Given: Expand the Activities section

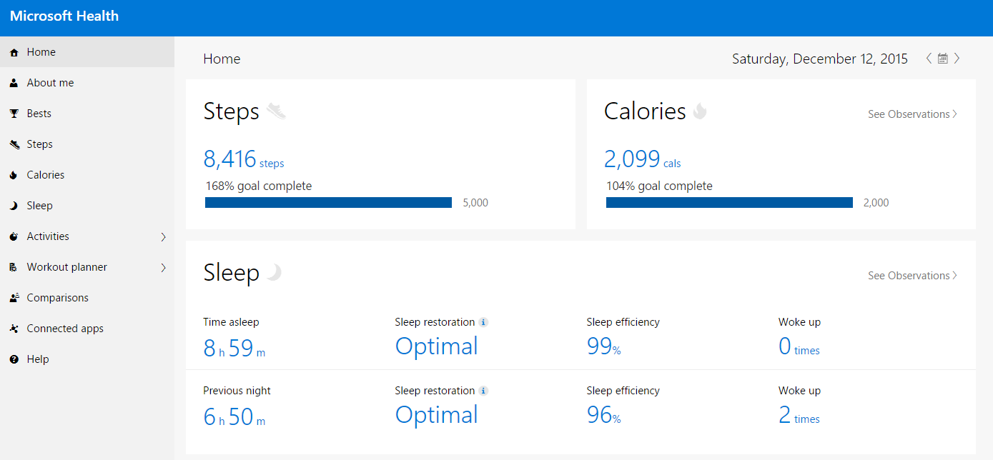Looking at the screenshot, I should 163,236.
